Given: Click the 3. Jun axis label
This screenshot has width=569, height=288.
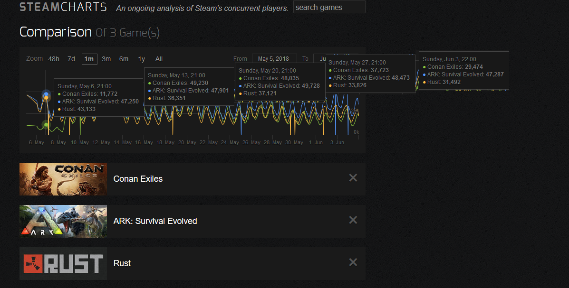Looking at the screenshot, I should (x=337, y=142).
